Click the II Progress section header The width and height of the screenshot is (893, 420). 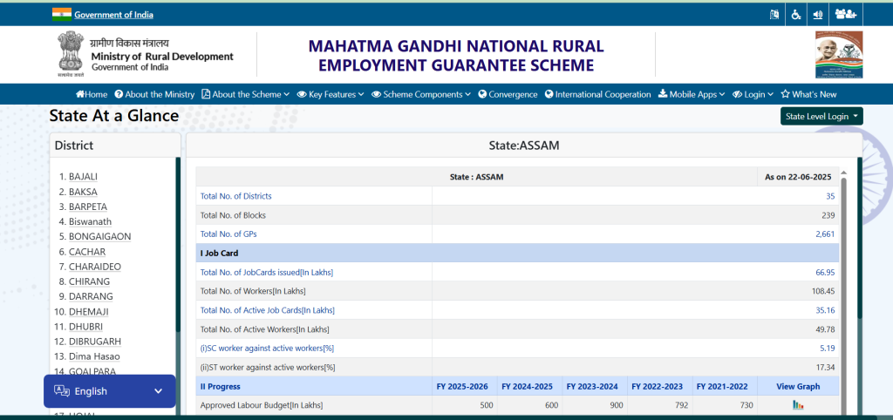point(314,386)
